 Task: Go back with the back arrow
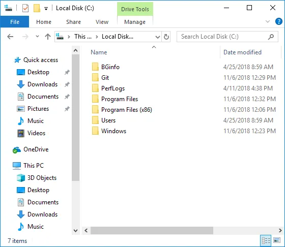coord(10,37)
